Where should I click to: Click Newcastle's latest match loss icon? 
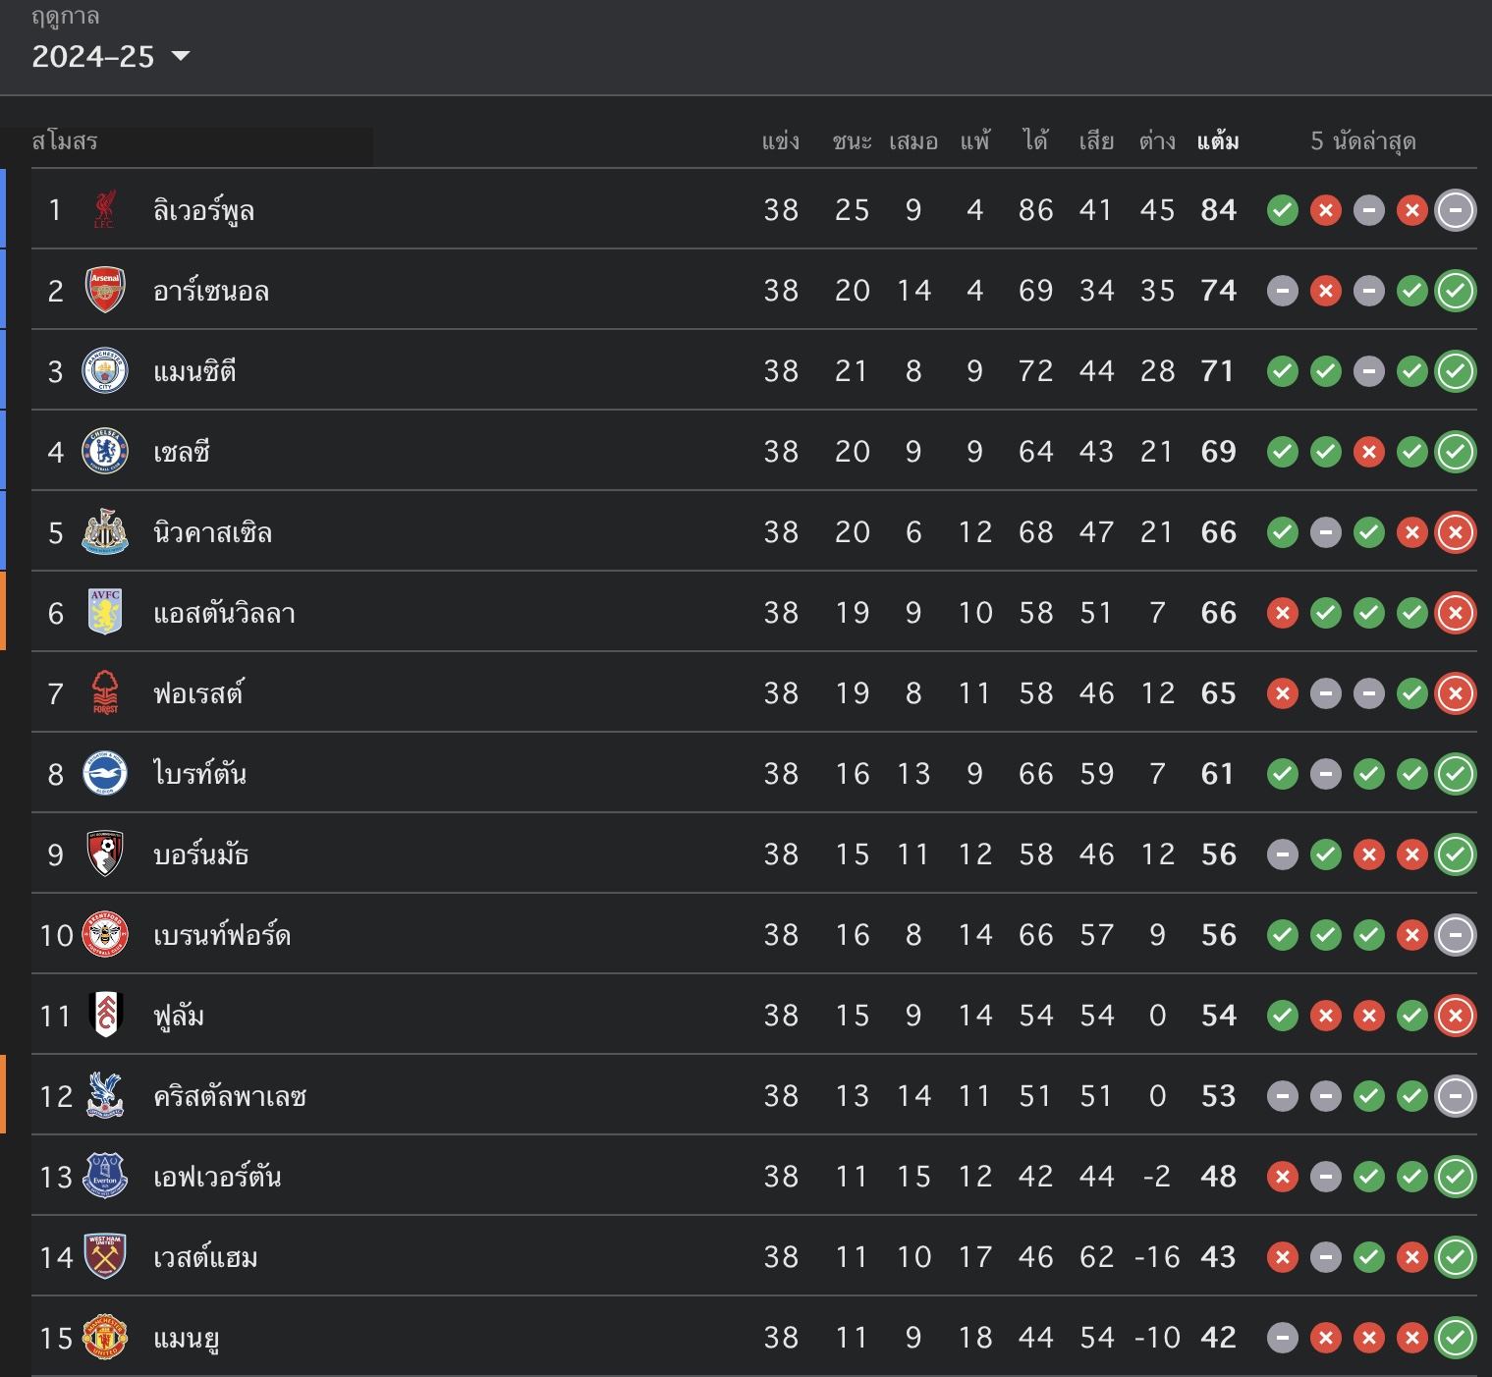(1456, 532)
